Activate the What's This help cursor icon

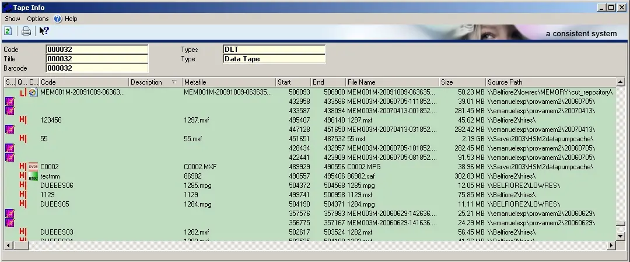pyautogui.click(x=44, y=31)
